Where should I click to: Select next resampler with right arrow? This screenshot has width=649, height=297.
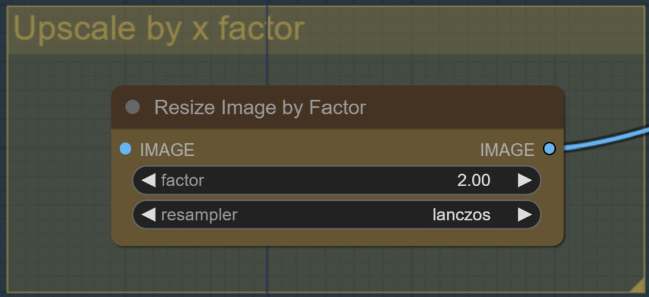coord(524,215)
